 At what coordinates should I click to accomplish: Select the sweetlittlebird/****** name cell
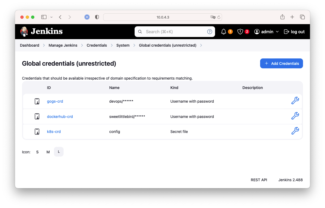127,117
